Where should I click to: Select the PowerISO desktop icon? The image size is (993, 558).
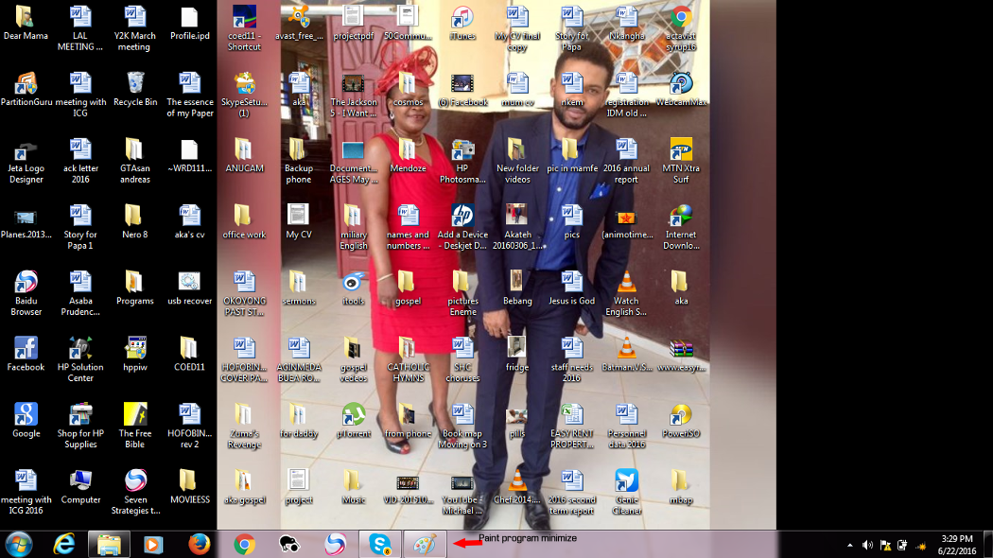pos(681,421)
